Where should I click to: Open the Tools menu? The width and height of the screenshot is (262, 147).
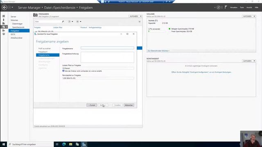click(x=242, y=7)
